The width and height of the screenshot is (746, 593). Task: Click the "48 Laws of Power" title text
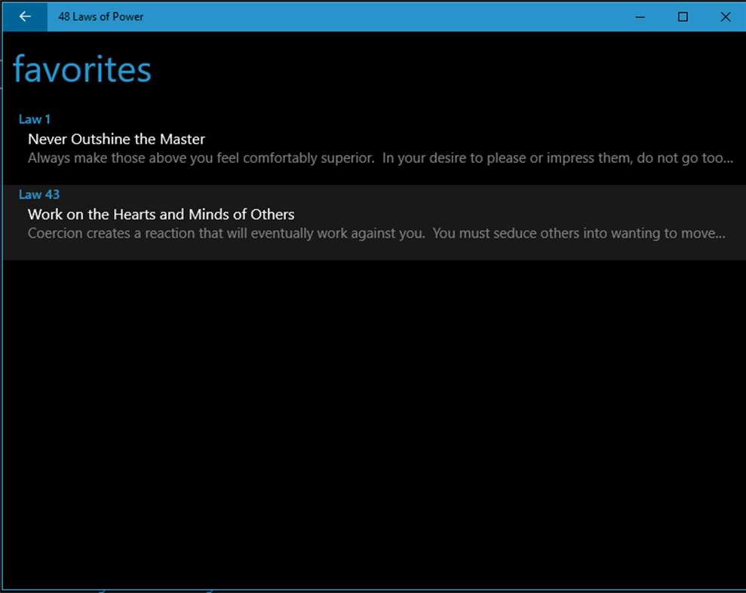click(x=101, y=16)
